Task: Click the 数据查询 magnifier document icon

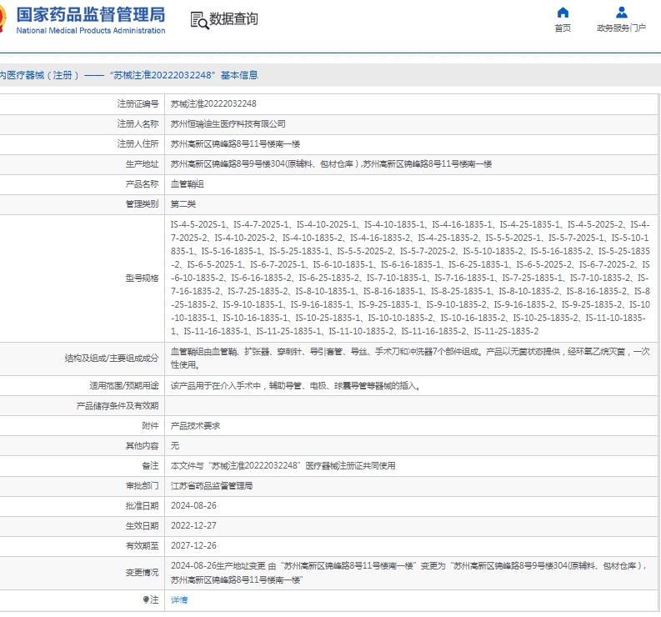Action: point(199,20)
